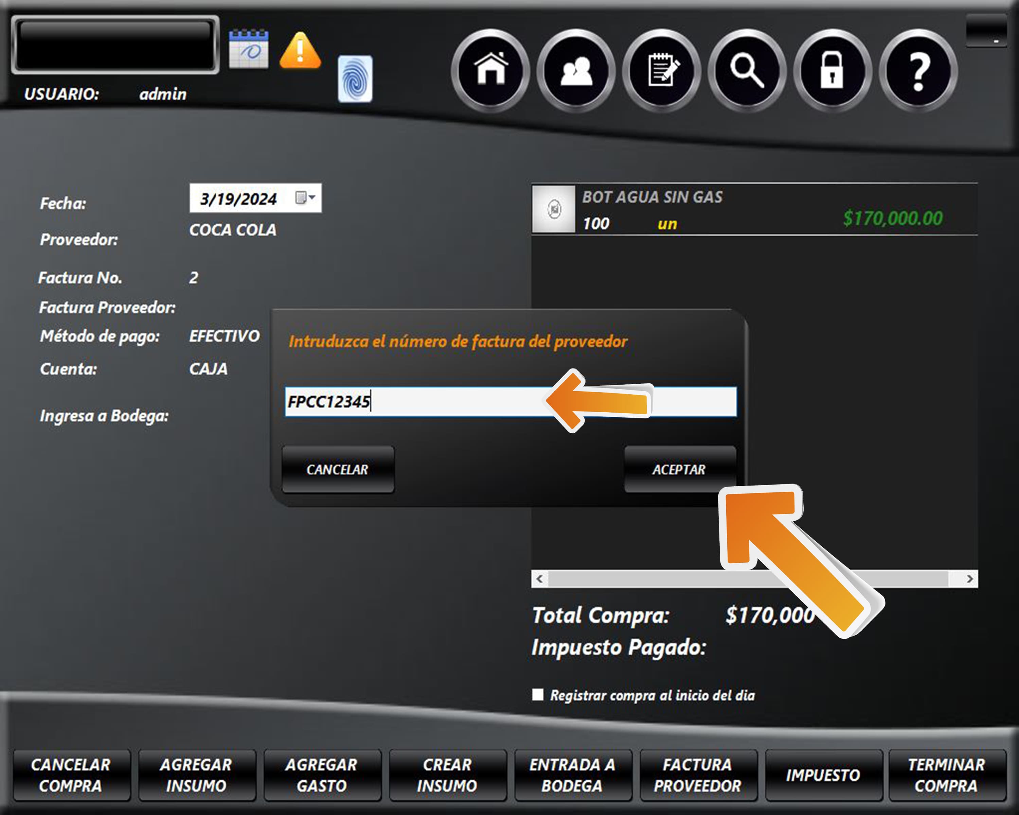
Task: Click the fingerprint icon
Action: (355, 79)
